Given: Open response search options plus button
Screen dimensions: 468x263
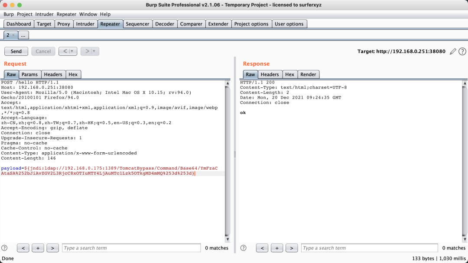Looking at the screenshot, I should (277, 248).
